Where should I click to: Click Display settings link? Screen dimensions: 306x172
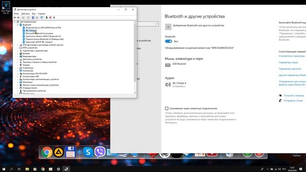click(290, 69)
